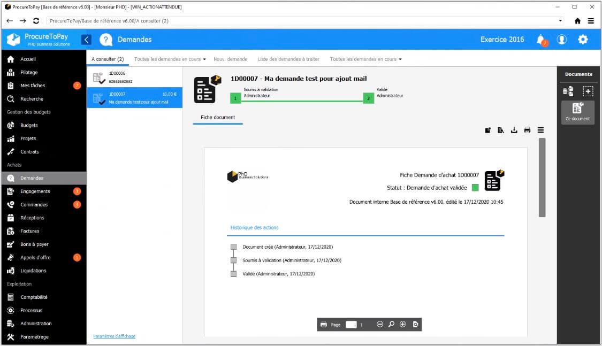Click the download icon above the document
Image resolution: width=602 pixels, height=346 pixels.
click(514, 130)
